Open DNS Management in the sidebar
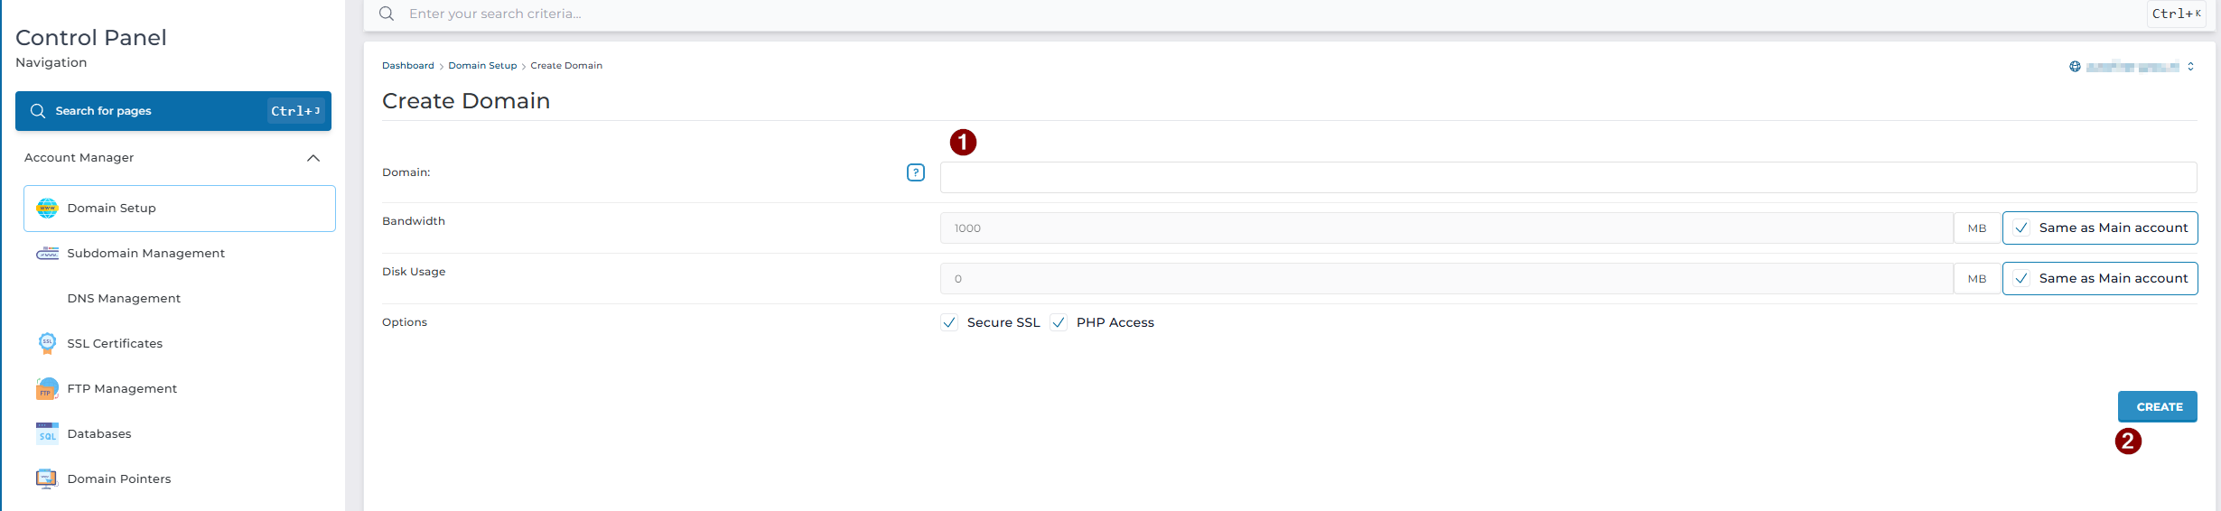This screenshot has height=511, width=2221. coord(124,299)
